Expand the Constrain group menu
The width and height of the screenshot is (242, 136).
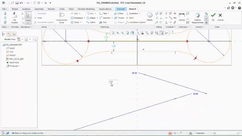pos(171,27)
